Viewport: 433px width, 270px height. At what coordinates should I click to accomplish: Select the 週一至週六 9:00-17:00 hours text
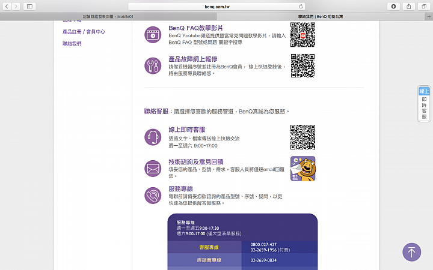point(193,145)
